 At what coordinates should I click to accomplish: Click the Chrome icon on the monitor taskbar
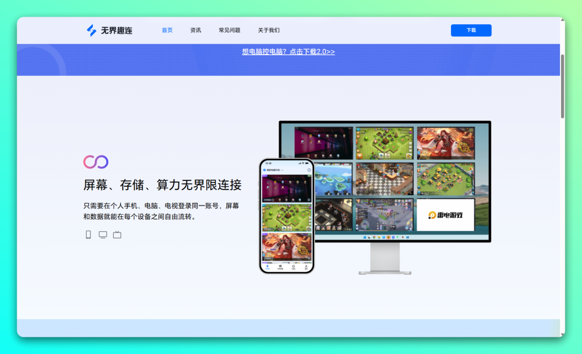click(374, 237)
